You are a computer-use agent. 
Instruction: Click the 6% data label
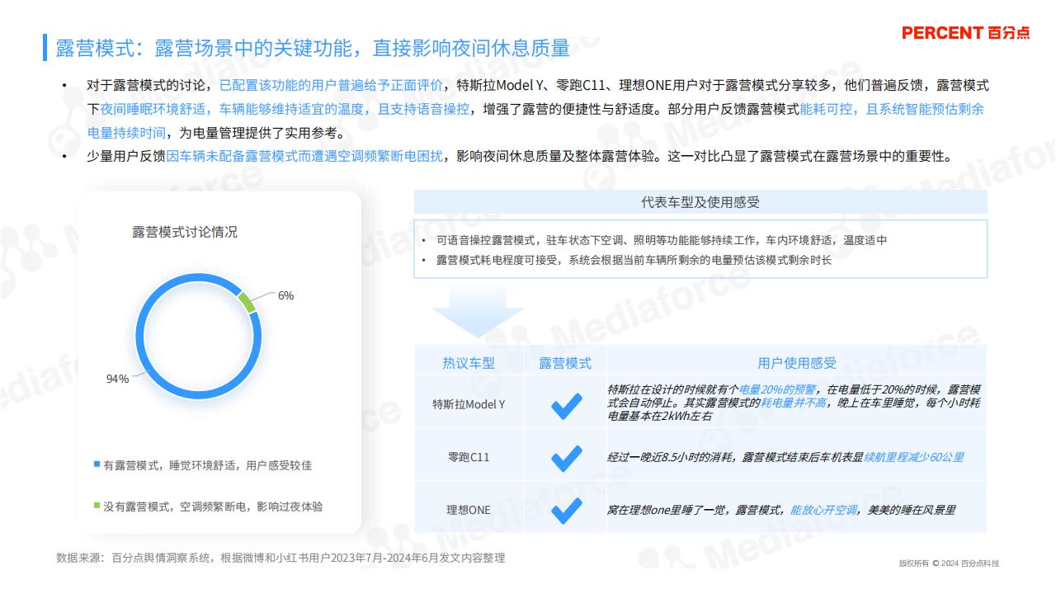[x=285, y=295]
